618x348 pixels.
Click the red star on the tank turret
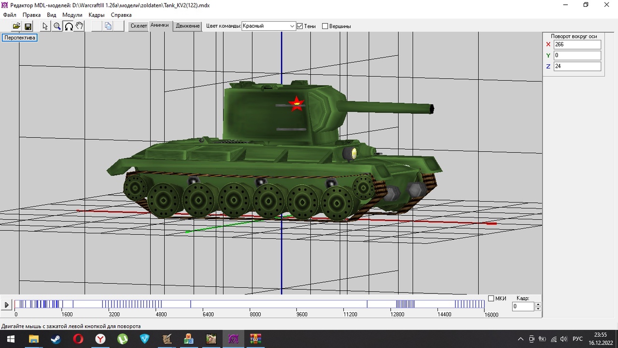tap(296, 103)
